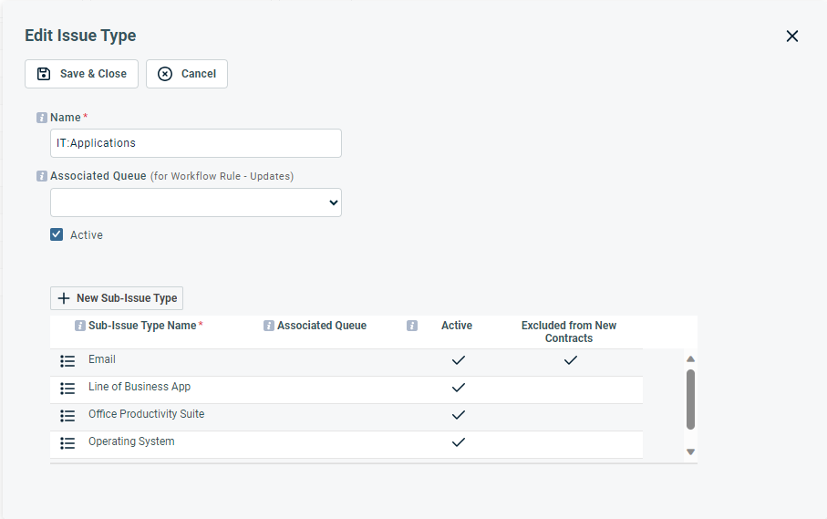Click the info icon left of Active column
Screen dimensions: 827x519
[x=412, y=326]
